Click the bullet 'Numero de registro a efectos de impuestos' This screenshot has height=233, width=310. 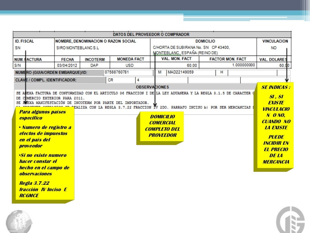tap(45, 137)
